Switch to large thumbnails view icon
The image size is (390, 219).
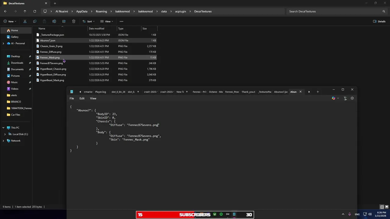tap(386, 207)
